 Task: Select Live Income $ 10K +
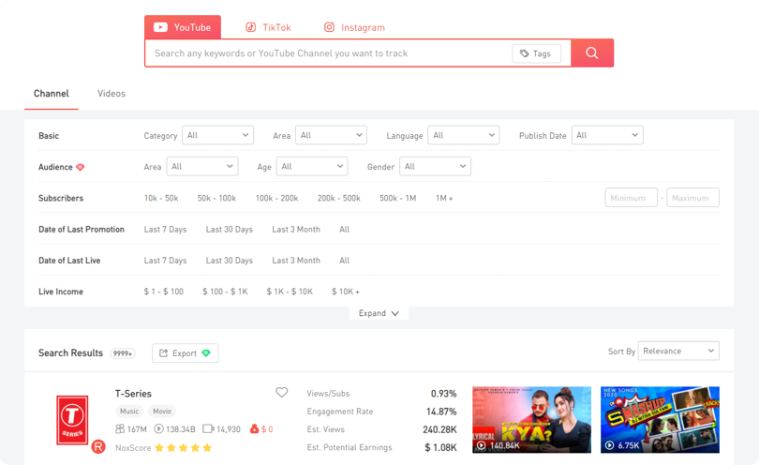[346, 292]
